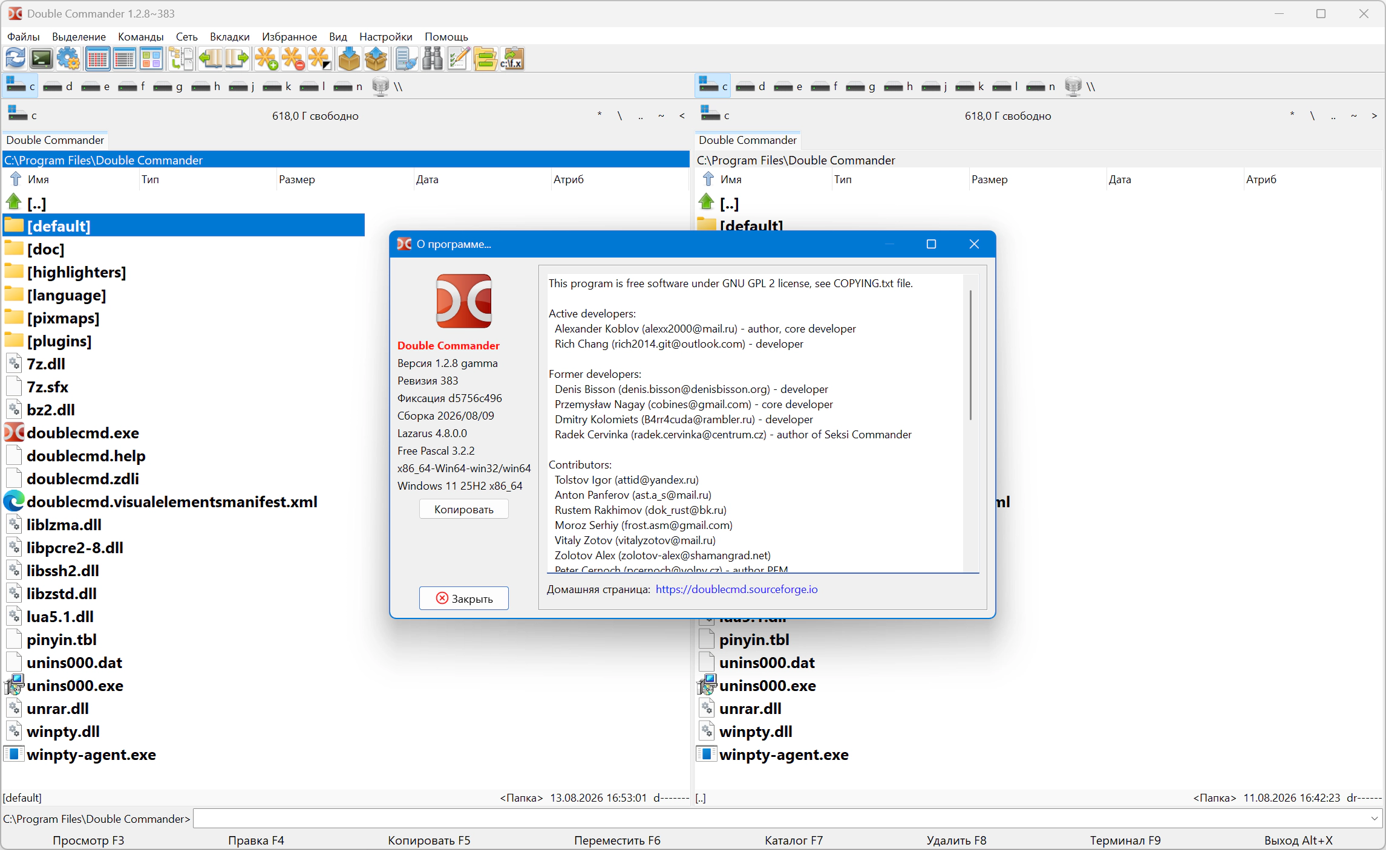Click the Терминал F9 function button

coord(1125,840)
